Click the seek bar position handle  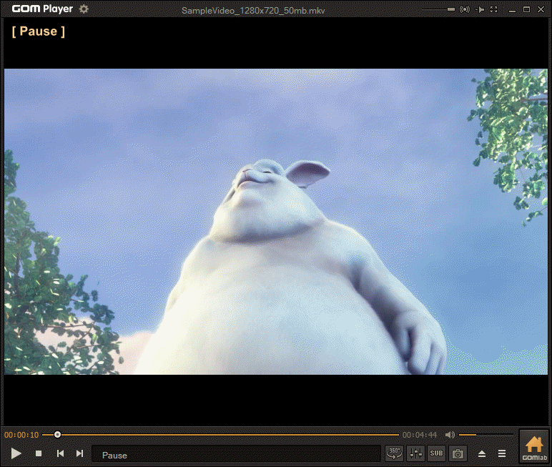tap(57, 435)
